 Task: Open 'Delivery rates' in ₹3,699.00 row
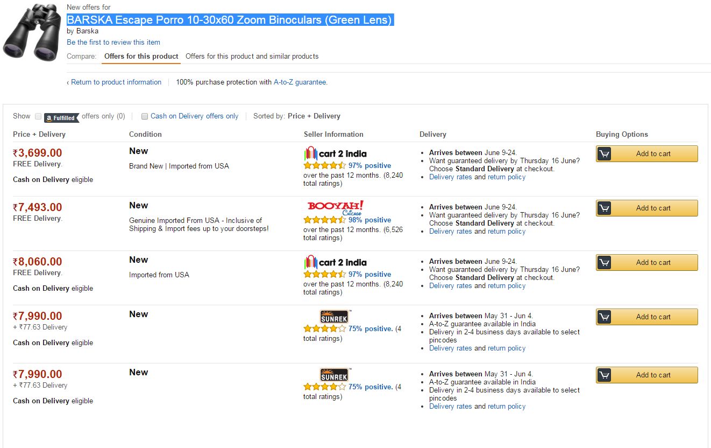pyautogui.click(x=450, y=177)
